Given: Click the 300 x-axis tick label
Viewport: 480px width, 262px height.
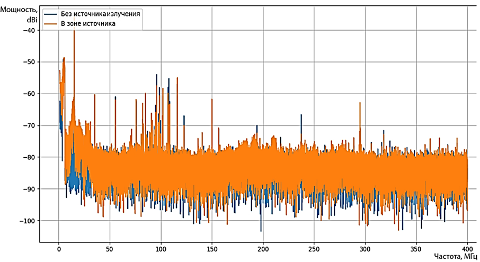Looking at the screenshot, I should [366, 248].
